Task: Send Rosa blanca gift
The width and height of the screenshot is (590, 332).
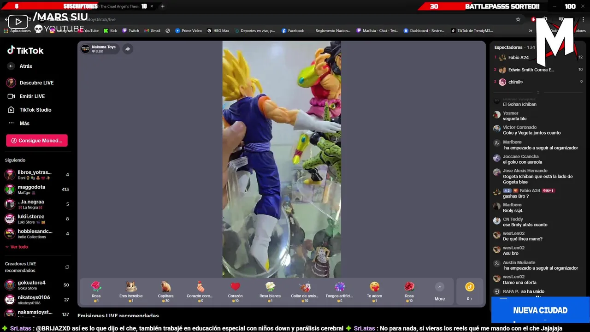Action: pos(270,291)
